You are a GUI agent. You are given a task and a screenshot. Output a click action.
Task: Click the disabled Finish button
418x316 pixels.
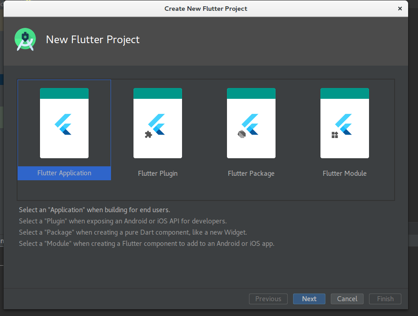385,299
